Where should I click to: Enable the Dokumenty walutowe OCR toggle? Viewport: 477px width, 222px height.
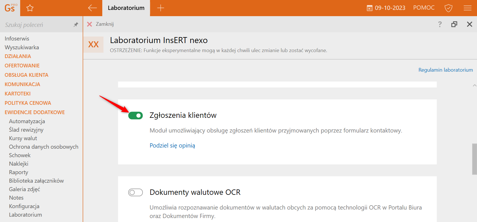pyautogui.click(x=136, y=193)
